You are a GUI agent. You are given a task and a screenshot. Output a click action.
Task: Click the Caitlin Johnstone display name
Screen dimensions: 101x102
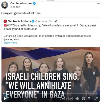coord(21,3)
